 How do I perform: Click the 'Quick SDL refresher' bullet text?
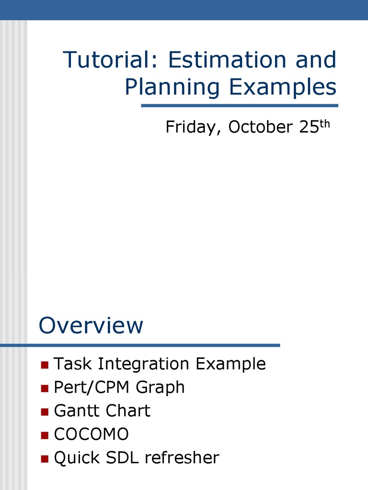137,458
